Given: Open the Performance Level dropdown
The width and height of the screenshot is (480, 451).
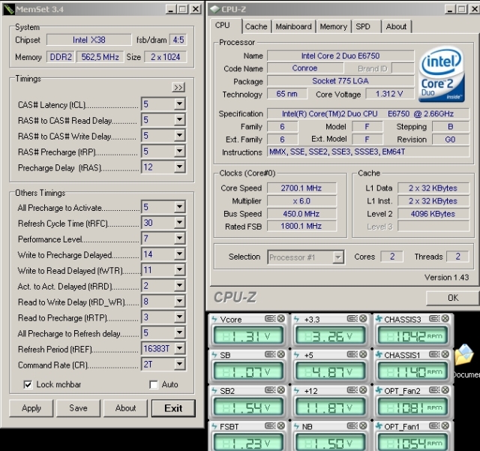Looking at the screenshot, I should 180,239.
